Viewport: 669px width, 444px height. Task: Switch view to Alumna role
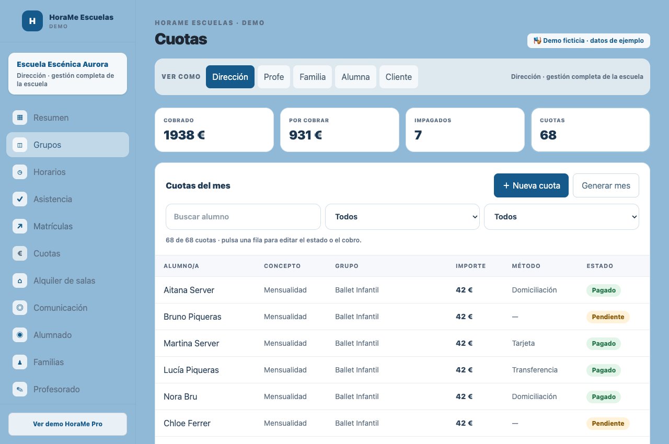[355, 77]
